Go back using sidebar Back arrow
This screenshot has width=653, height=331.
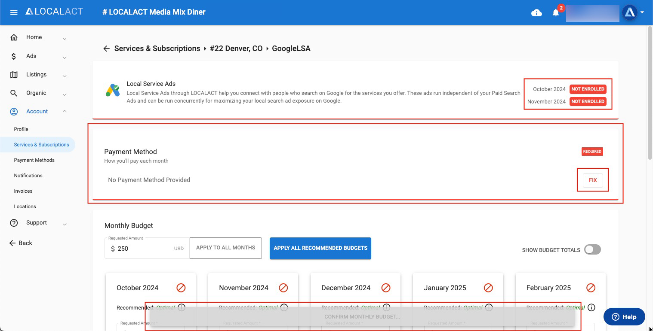pos(12,243)
